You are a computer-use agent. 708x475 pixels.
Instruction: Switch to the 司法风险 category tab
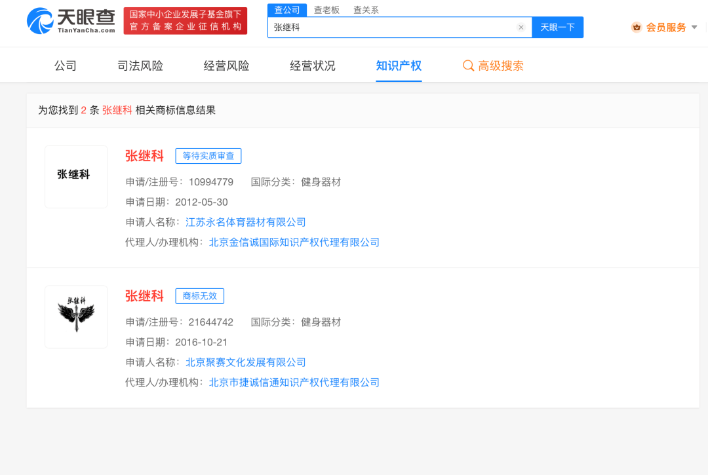point(140,66)
